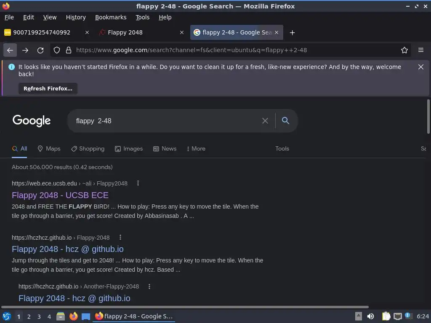This screenshot has width=431, height=323.
Task: Open the volume control in system tray
Action: click(370, 316)
